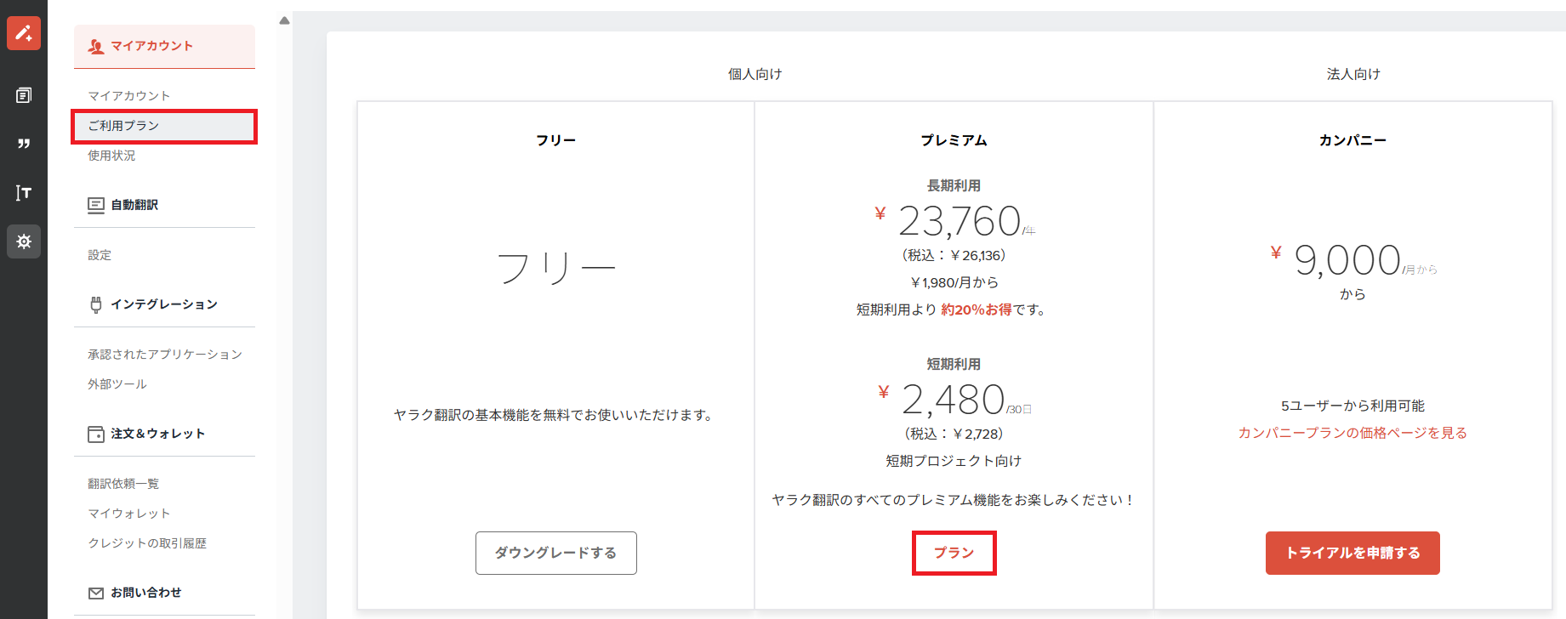
Task: Open カンパニープランの価格ページを見る link
Action: click(x=1352, y=433)
